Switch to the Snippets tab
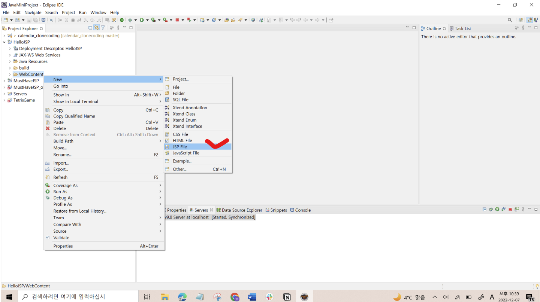This screenshot has height=302, width=540. (276, 210)
